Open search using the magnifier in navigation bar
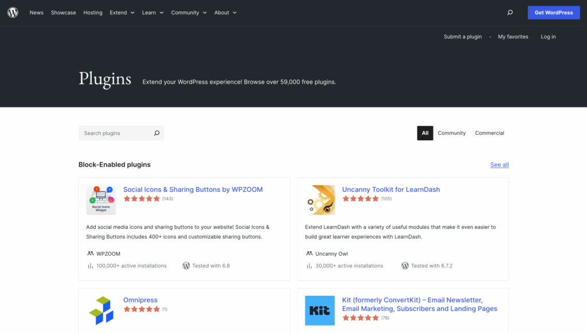Image resolution: width=587 pixels, height=333 pixels. (508, 12)
